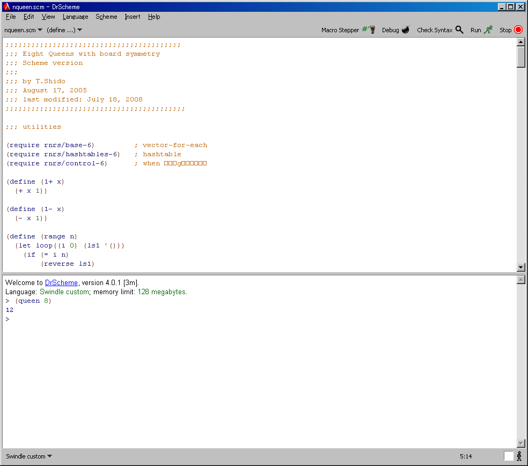This screenshot has height=466, width=528.
Task: Click the "(define (1- x)" line
Action: [x=35, y=209]
